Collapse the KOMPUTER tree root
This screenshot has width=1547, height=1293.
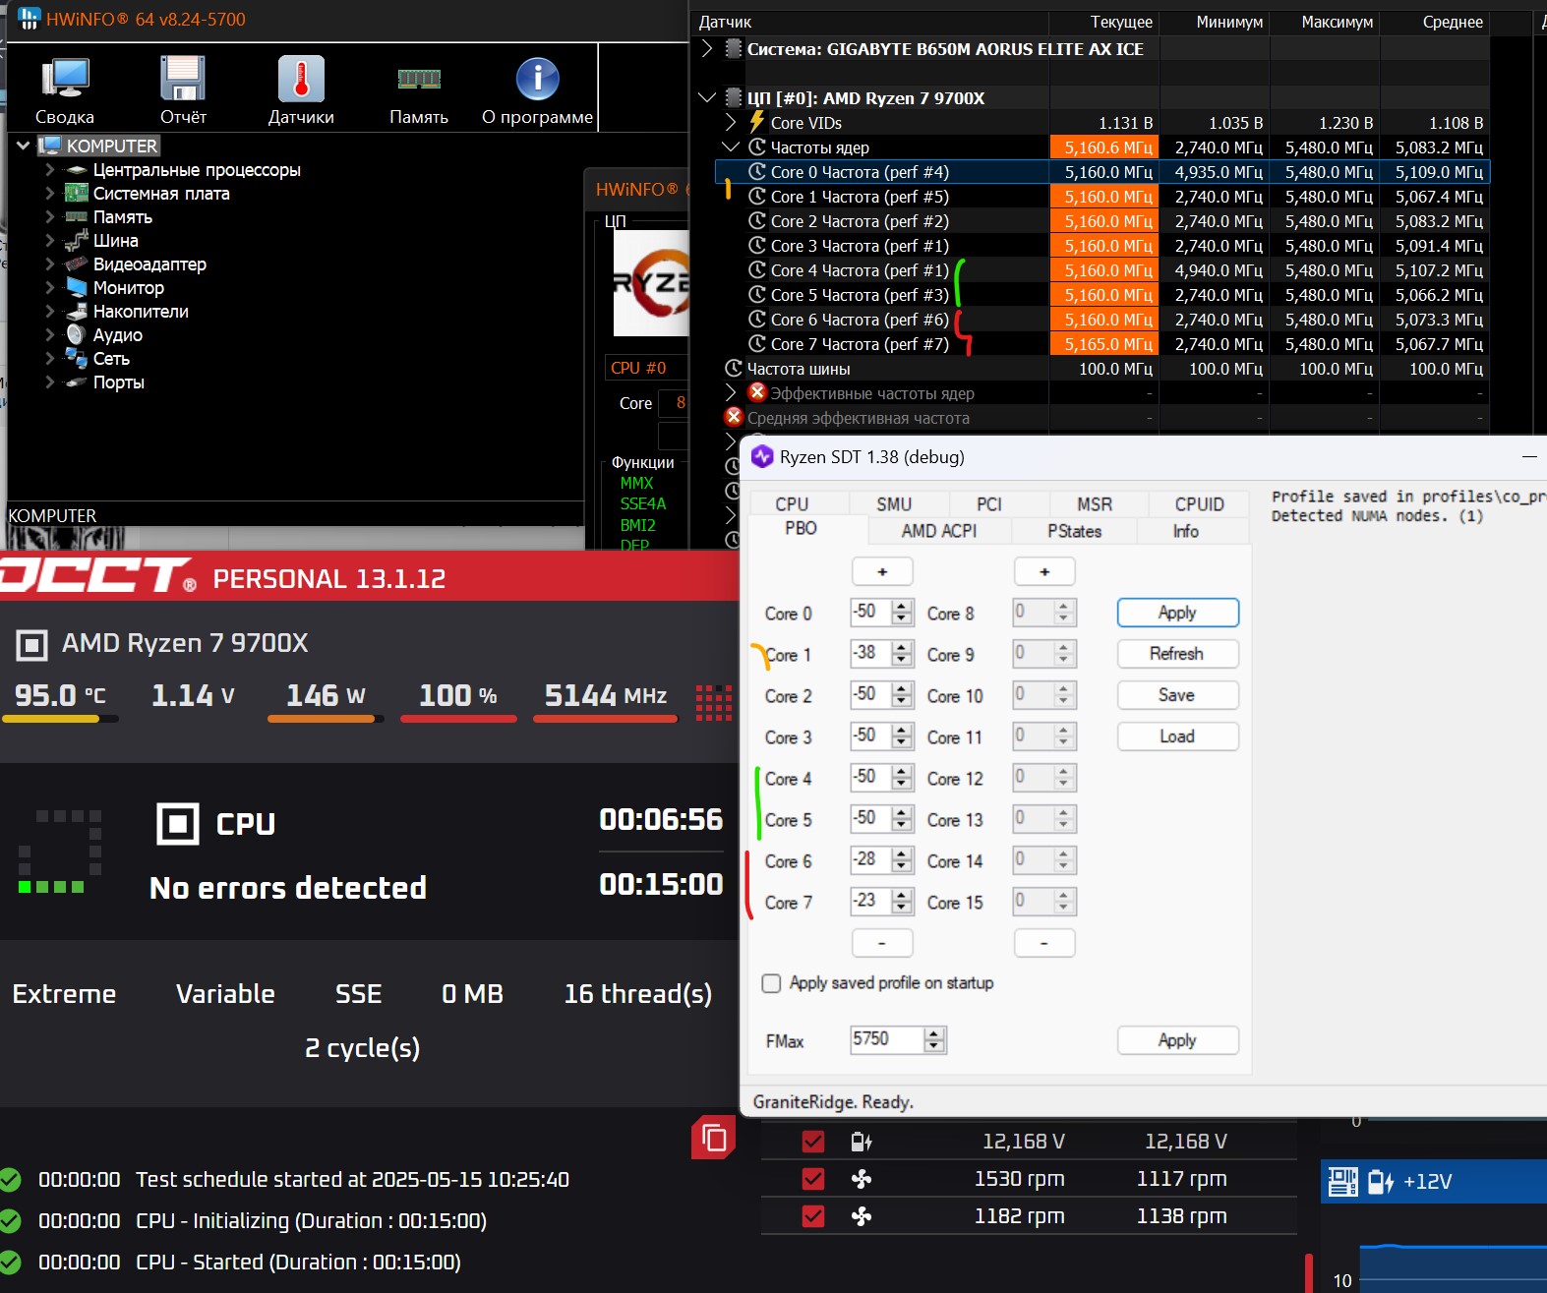24,146
